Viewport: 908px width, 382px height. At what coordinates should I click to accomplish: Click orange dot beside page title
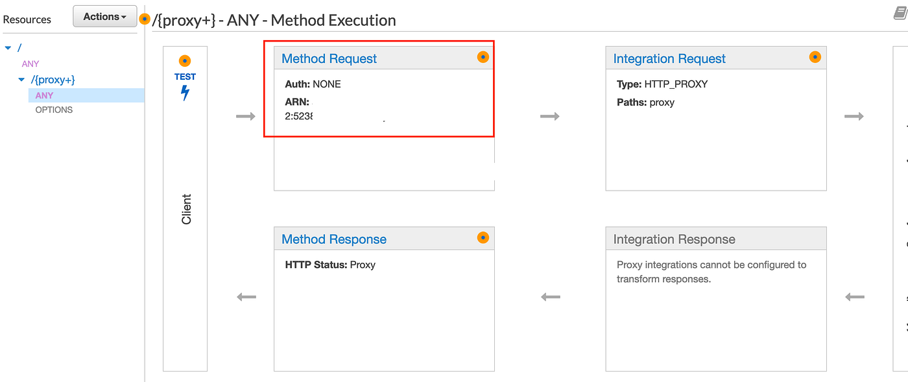[145, 19]
